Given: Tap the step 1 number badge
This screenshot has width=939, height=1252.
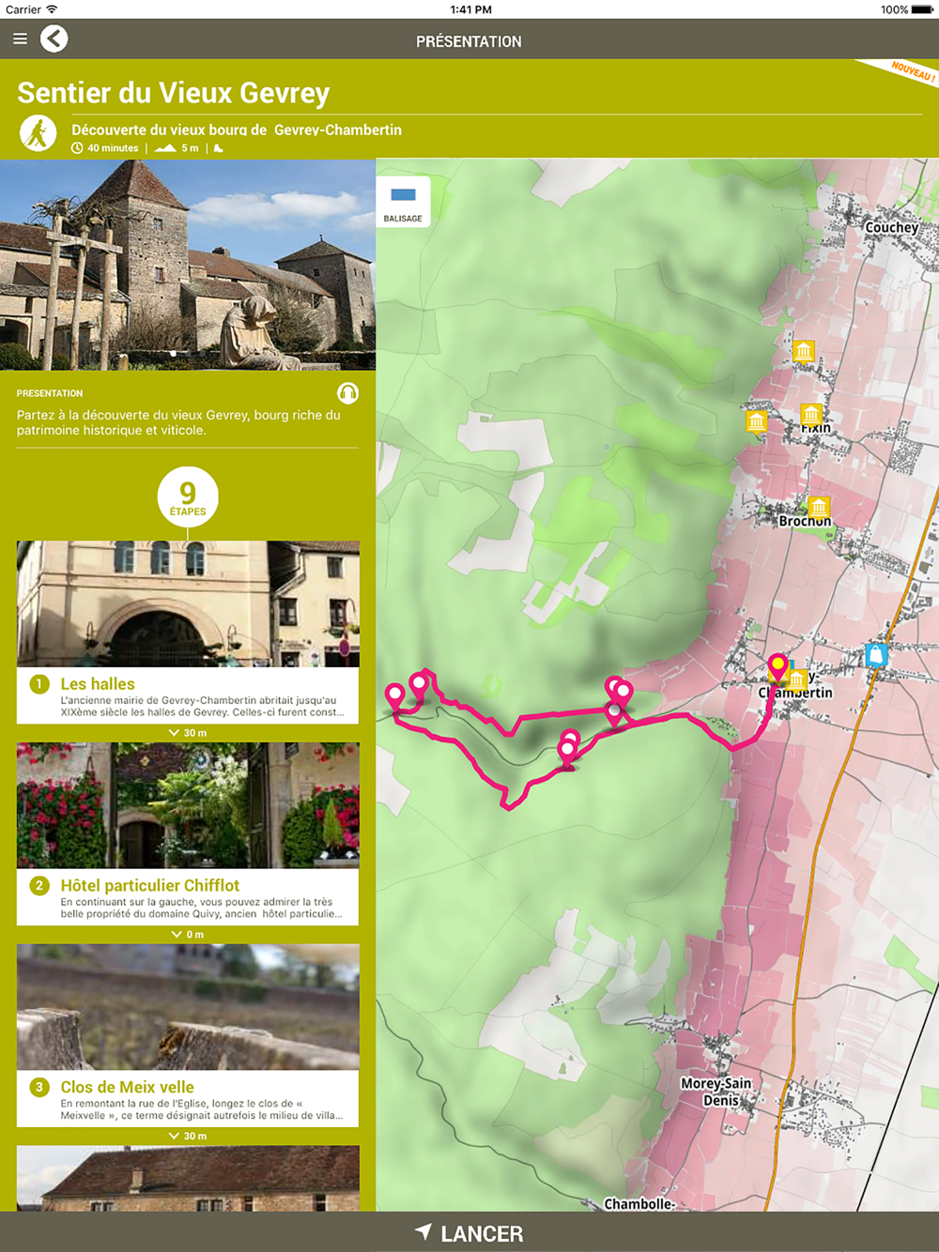Looking at the screenshot, I should (x=39, y=684).
